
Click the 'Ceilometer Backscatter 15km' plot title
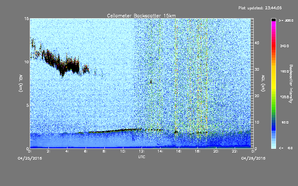[141, 16]
